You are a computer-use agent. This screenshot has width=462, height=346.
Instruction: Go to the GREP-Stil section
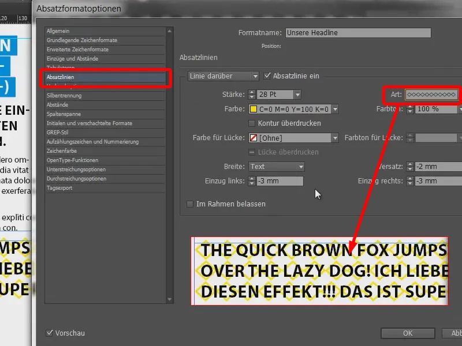point(105,133)
